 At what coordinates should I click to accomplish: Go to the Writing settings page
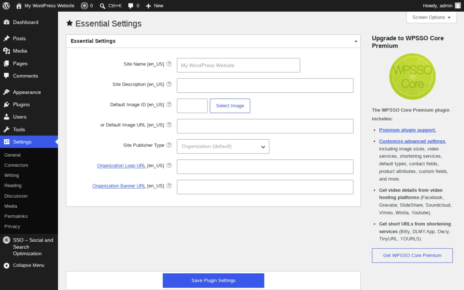pyautogui.click(x=12, y=176)
